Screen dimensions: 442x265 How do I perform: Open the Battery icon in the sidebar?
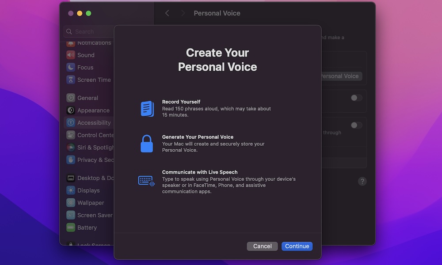tap(71, 227)
